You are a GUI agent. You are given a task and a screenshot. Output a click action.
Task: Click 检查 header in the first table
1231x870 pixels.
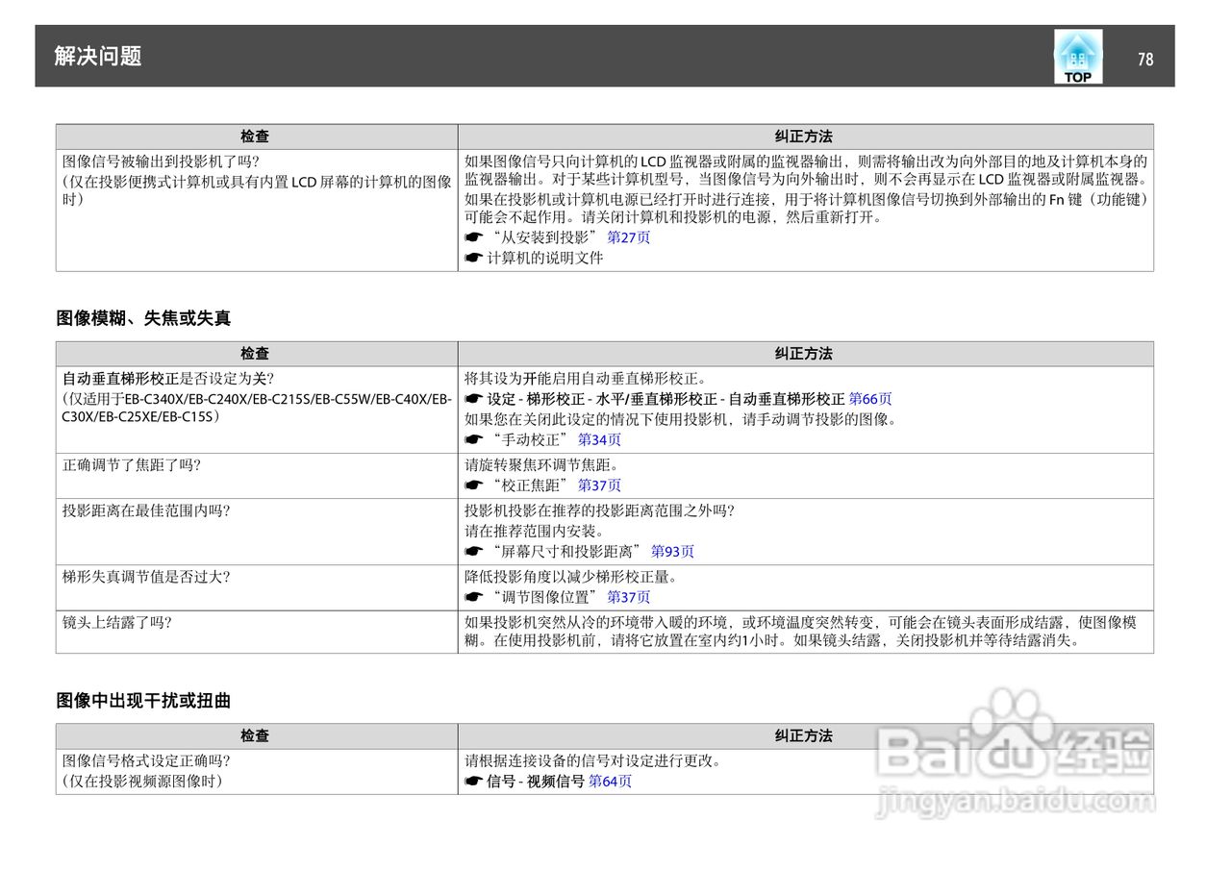pos(255,137)
